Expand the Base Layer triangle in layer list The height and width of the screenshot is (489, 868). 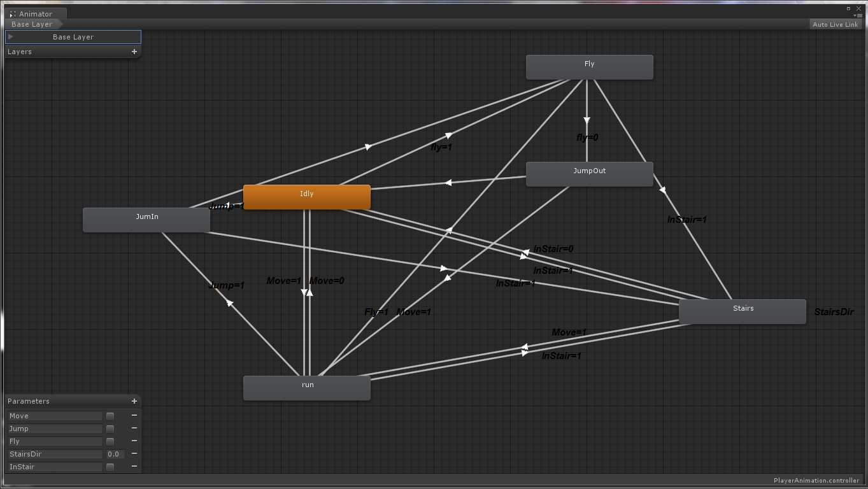[11, 37]
